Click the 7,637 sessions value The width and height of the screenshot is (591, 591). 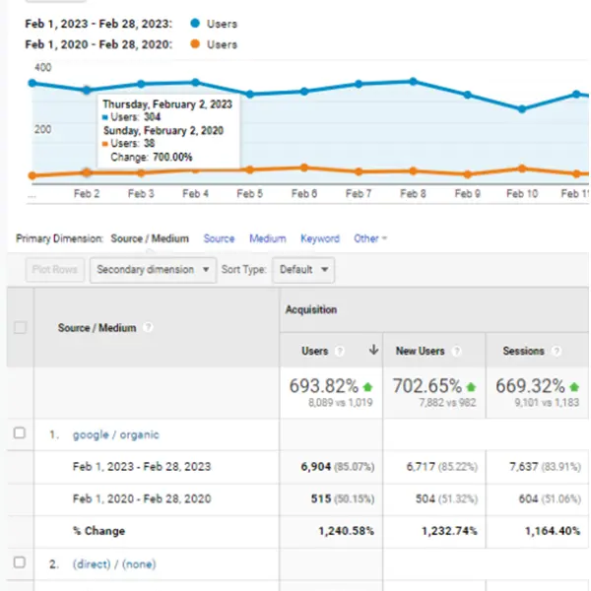[524, 467]
